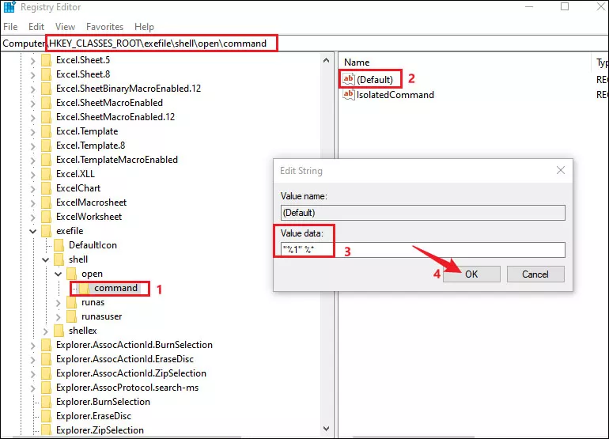This screenshot has height=439, width=609.
Task: Open the Favorites menu
Action: (105, 27)
